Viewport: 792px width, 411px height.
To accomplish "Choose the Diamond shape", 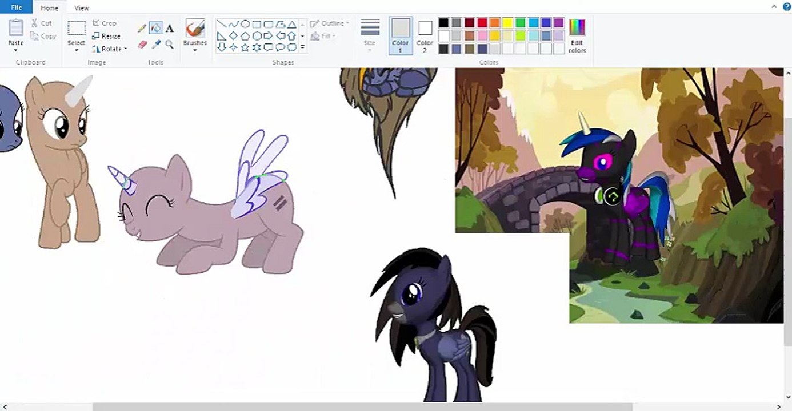I will tap(233, 35).
